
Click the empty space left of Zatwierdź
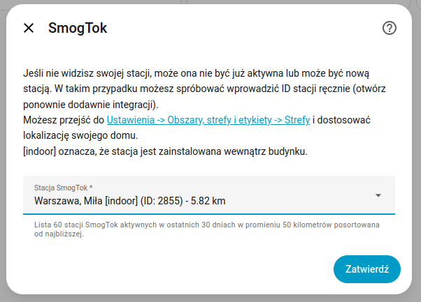pos(175,269)
